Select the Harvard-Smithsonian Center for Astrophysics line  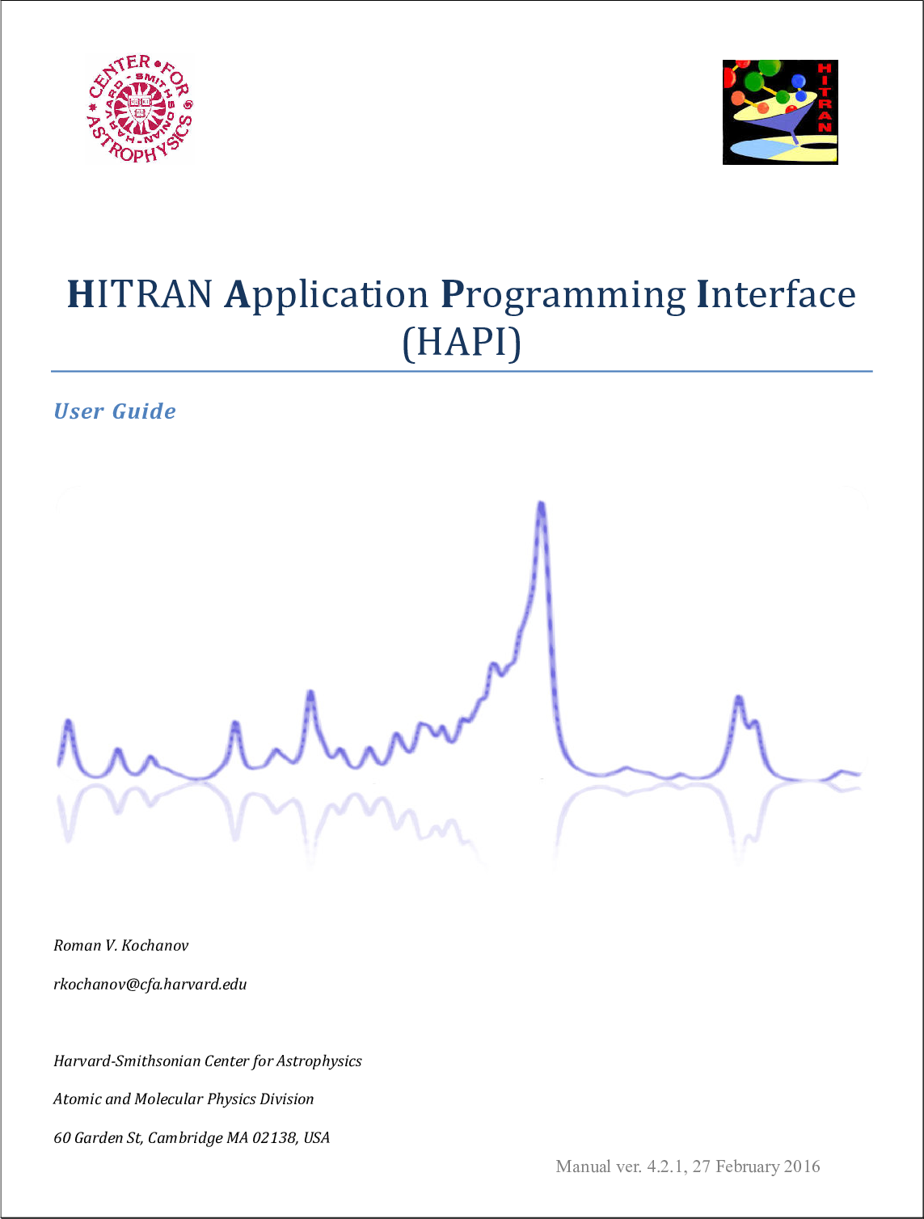click(208, 1061)
